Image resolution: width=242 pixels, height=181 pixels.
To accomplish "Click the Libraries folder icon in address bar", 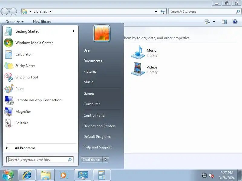I will [x=25, y=11].
